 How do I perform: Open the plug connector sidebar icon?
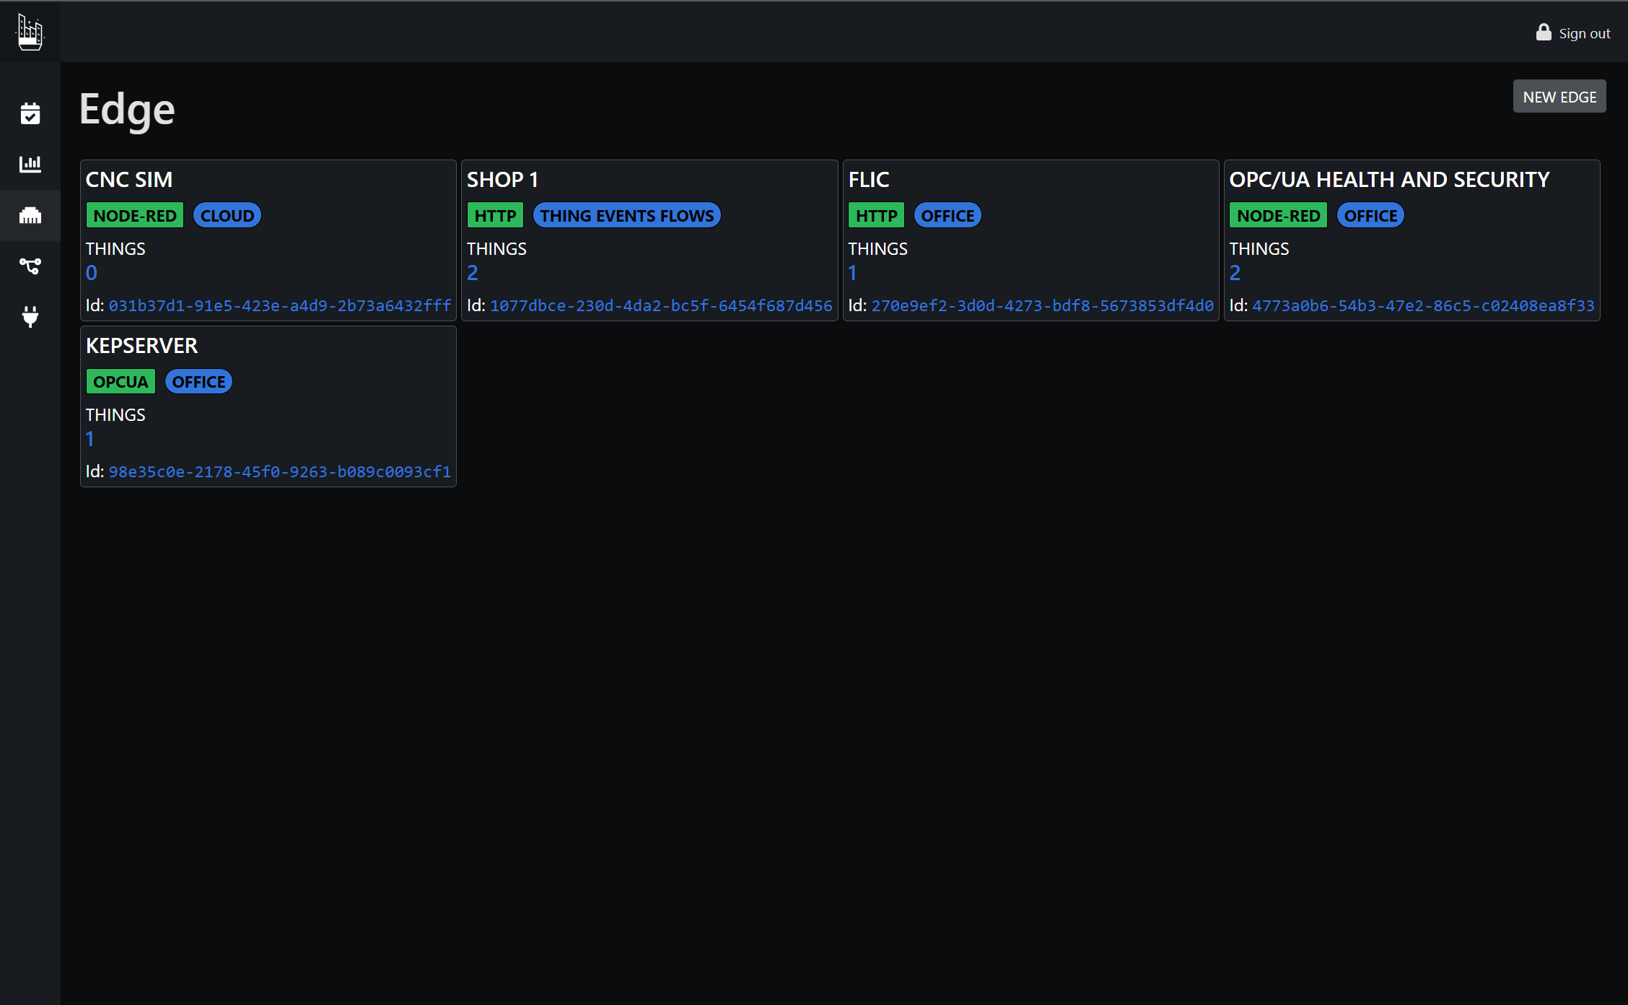coord(30,316)
